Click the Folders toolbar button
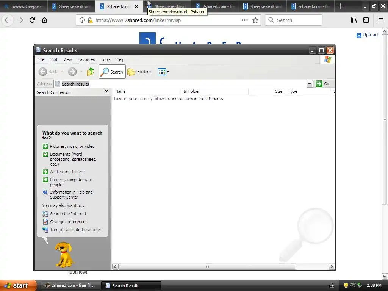The image size is (388, 291). [x=139, y=72]
